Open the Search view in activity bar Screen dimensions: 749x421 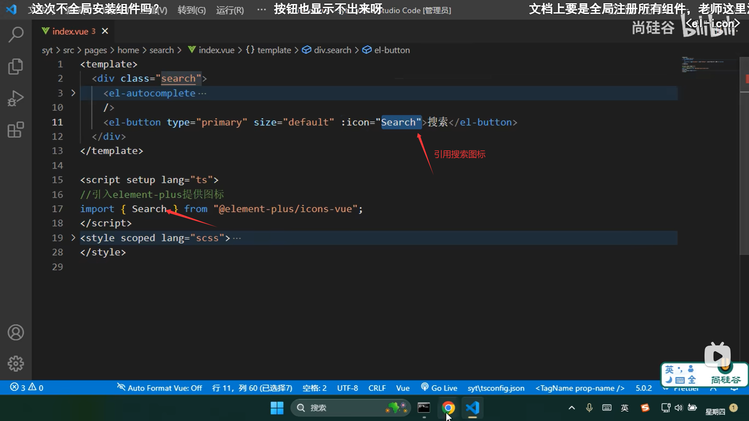point(16,34)
